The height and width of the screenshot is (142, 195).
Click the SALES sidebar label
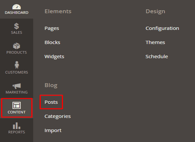[17, 32]
